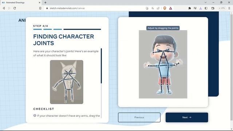
Task: Click the second step progress segment
Action: pos(48,29)
